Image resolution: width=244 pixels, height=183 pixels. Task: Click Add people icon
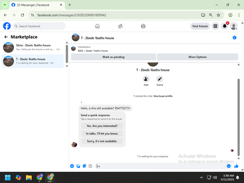coord(146,79)
